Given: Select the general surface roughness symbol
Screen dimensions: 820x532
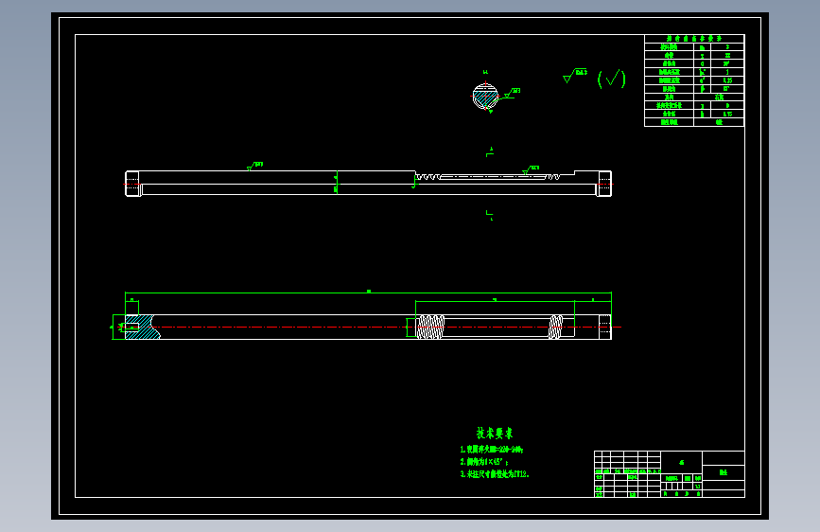Looking at the screenshot, I should [x=575, y=76].
